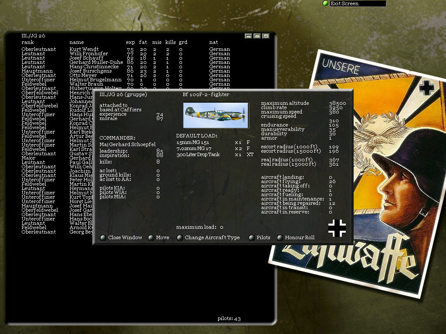Click 'aircraft being repaired:' status line
446x334 pixels.
tap(291, 204)
